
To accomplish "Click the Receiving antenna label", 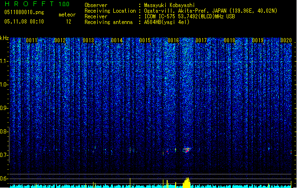I will (x=109, y=22).
